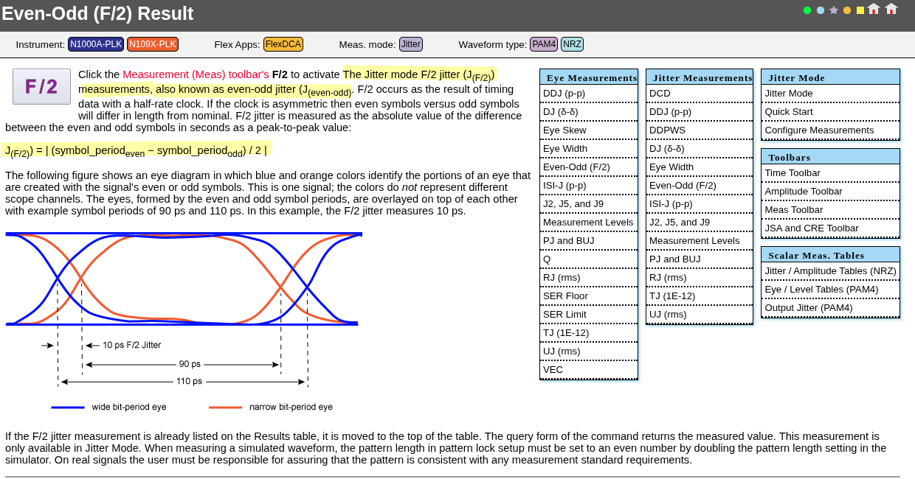
Task: Choose the NRZ waveform type tag
Action: (572, 44)
